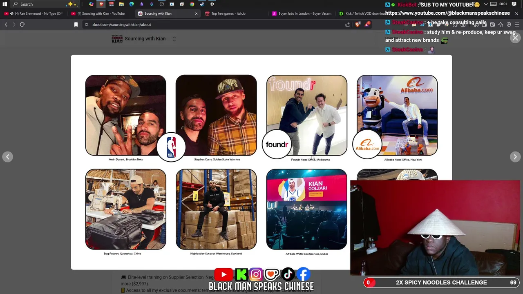Image resolution: width=523 pixels, height=294 pixels.
Task: Click caption 'Stephen Curry, Golden State Warriors'
Action: [217, 159]
